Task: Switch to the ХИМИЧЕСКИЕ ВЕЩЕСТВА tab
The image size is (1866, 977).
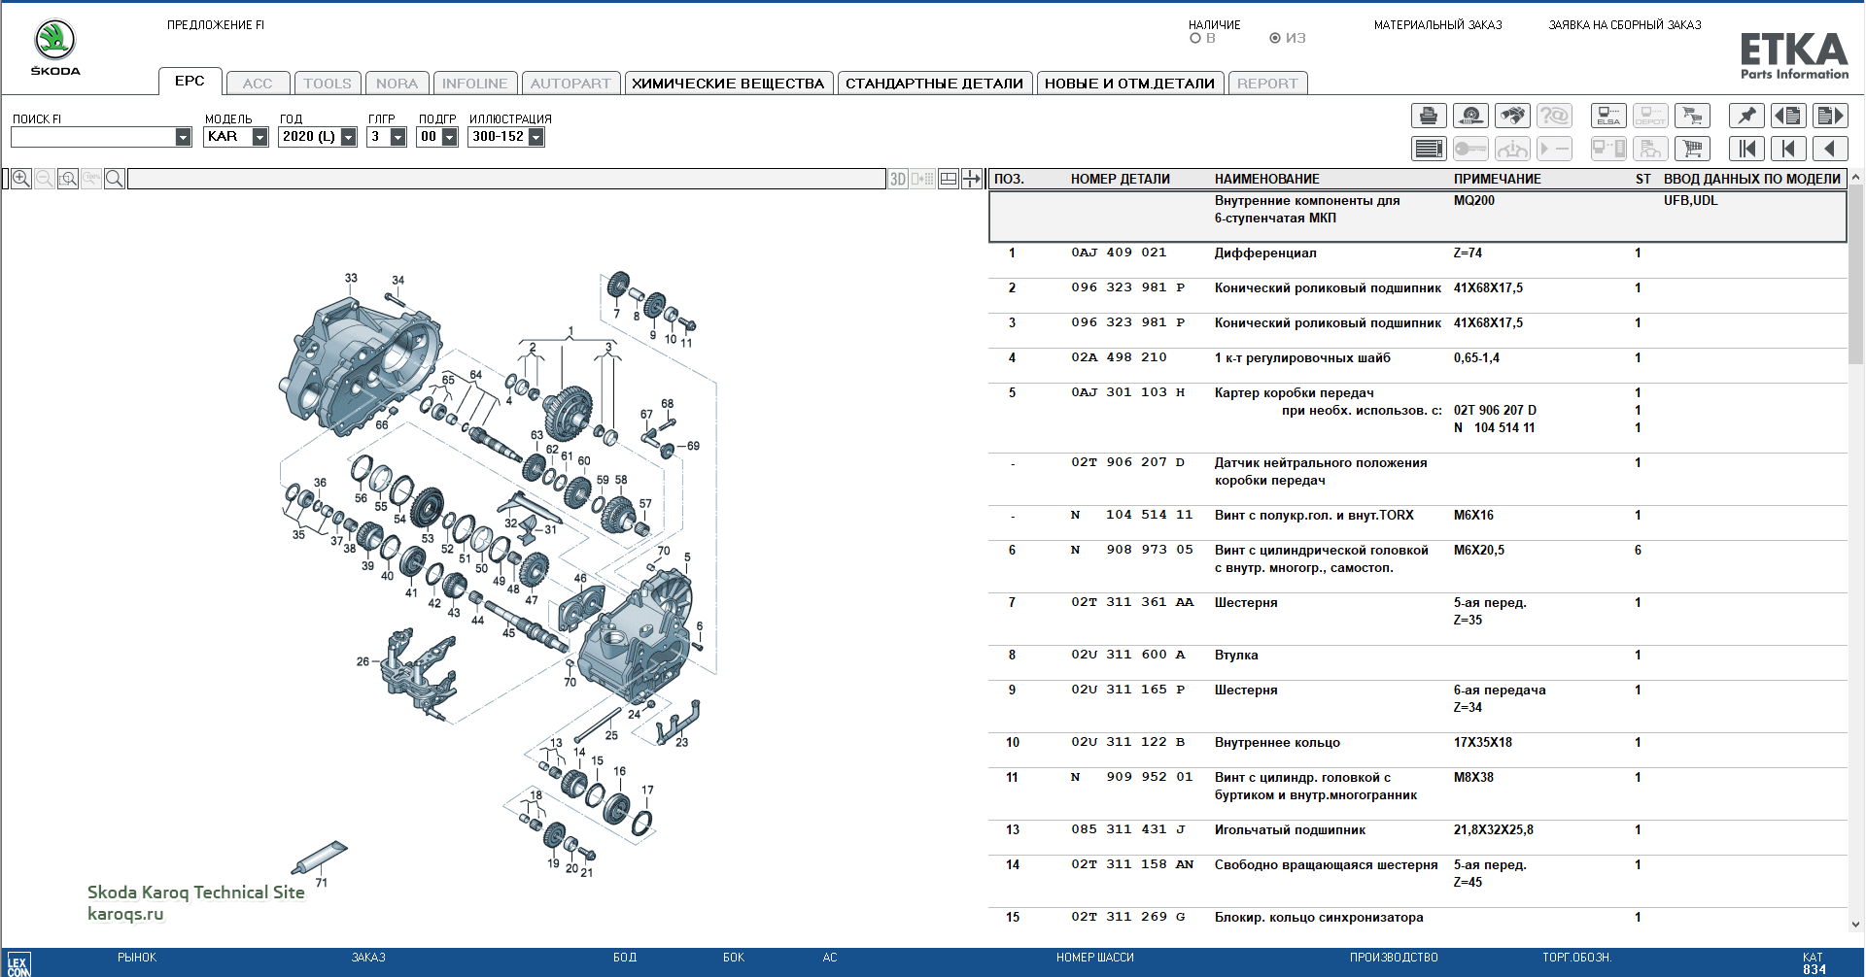Action: point(728,84)
